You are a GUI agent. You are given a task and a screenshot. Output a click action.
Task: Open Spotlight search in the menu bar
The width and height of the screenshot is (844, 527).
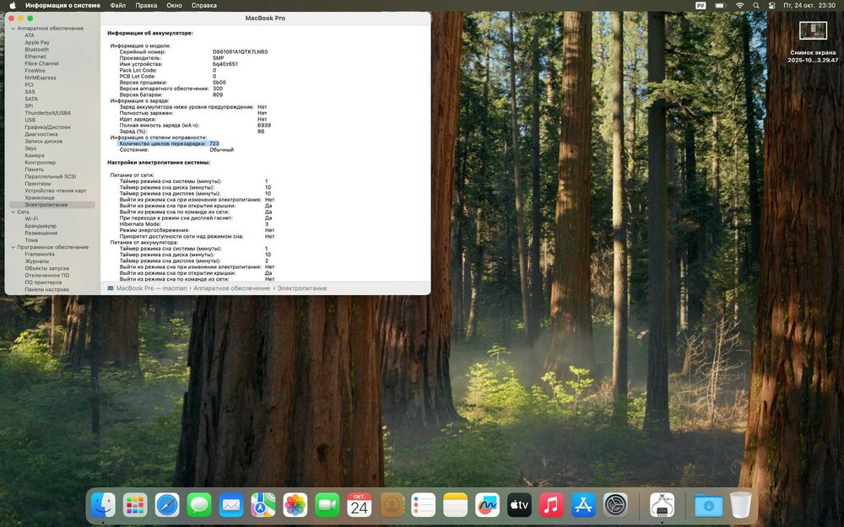point(756,5)
